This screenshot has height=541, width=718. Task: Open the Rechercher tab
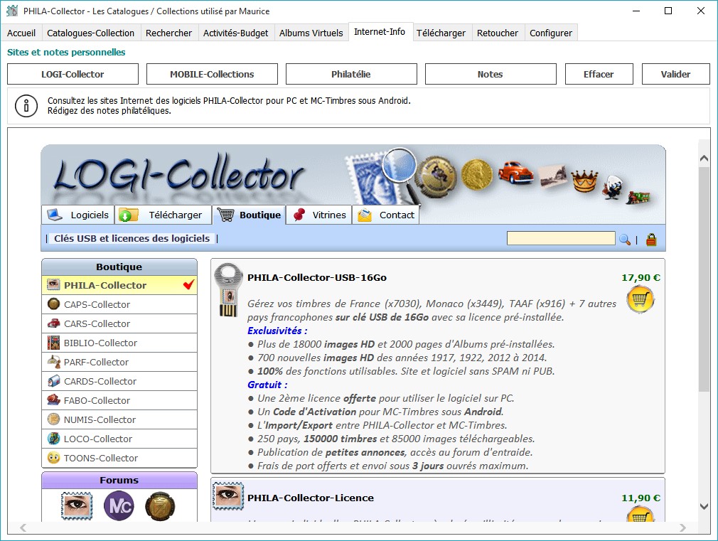coord(168,33)
